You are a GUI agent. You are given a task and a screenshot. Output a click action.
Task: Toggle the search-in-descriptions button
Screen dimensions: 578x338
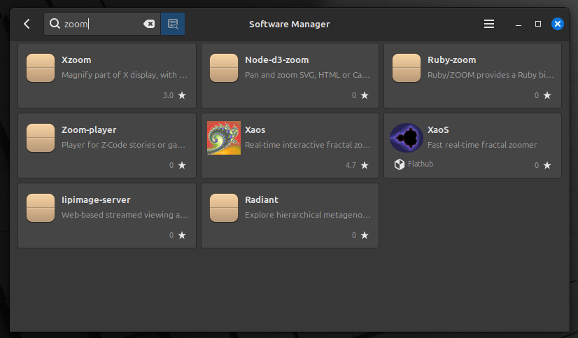(x=173, y=24)
